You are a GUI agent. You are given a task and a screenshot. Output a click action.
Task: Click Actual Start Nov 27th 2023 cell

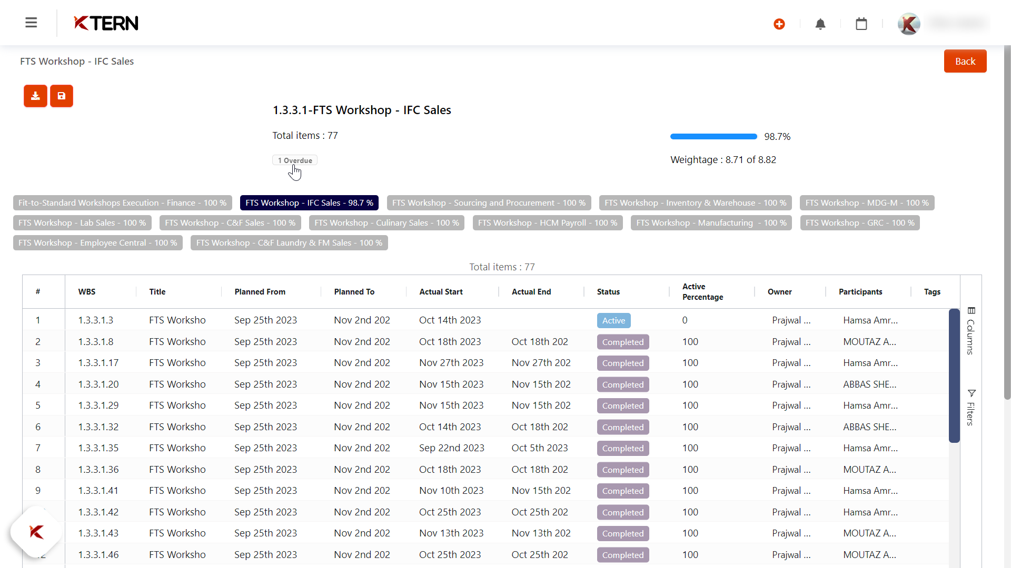451,363
